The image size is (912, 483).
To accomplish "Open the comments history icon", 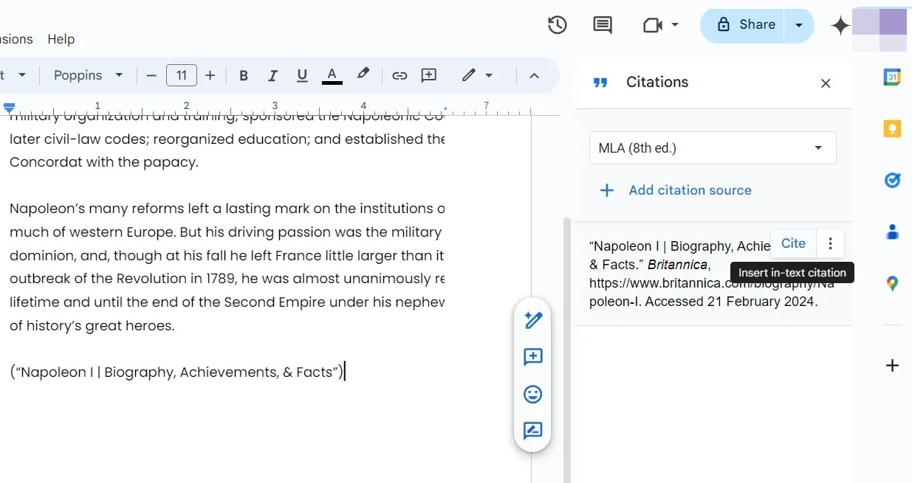I will (603, 25).
